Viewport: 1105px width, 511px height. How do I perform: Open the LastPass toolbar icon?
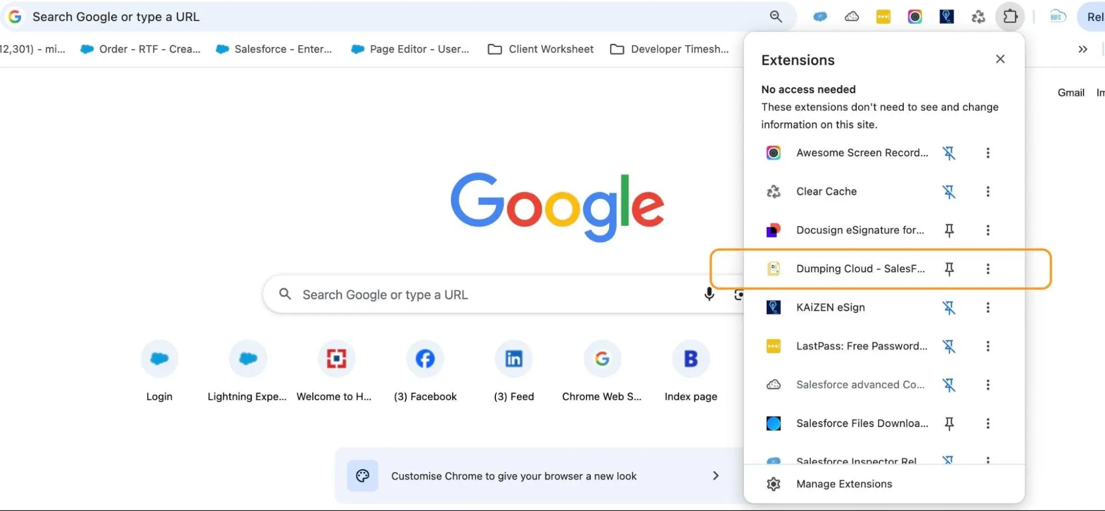pyautogui.click(x=883, y=17)
